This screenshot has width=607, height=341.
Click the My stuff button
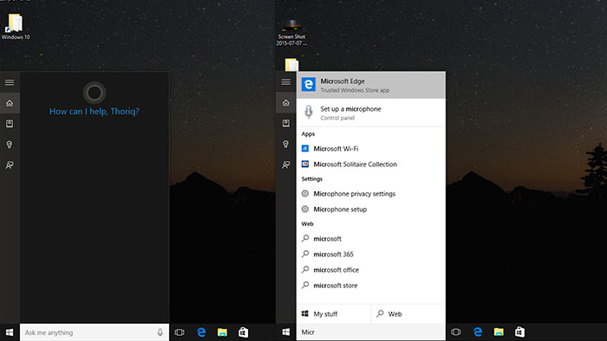tap(334, 314)
